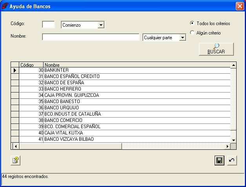This screenshot has height=187, width=246.
Task: Select the BCO.INDUST.DE CATALUÑA row
Action: [120, 114]
